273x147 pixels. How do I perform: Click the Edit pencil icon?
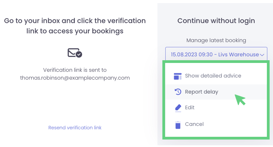click(178, 108)
